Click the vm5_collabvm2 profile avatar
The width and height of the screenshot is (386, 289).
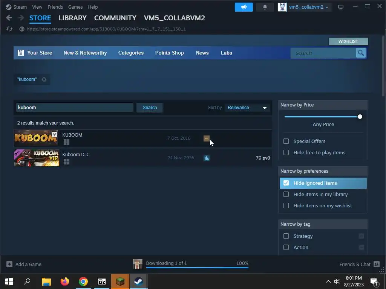282,7
